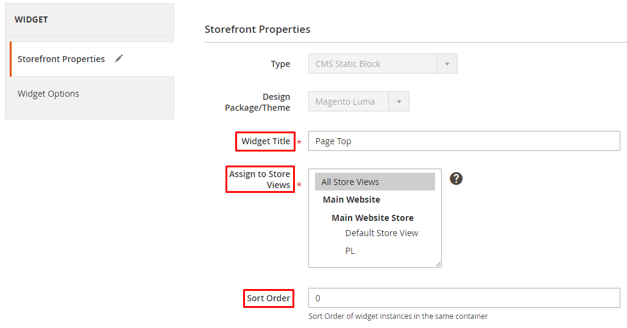Open the help tooltip question mark icon

point(456,178)
